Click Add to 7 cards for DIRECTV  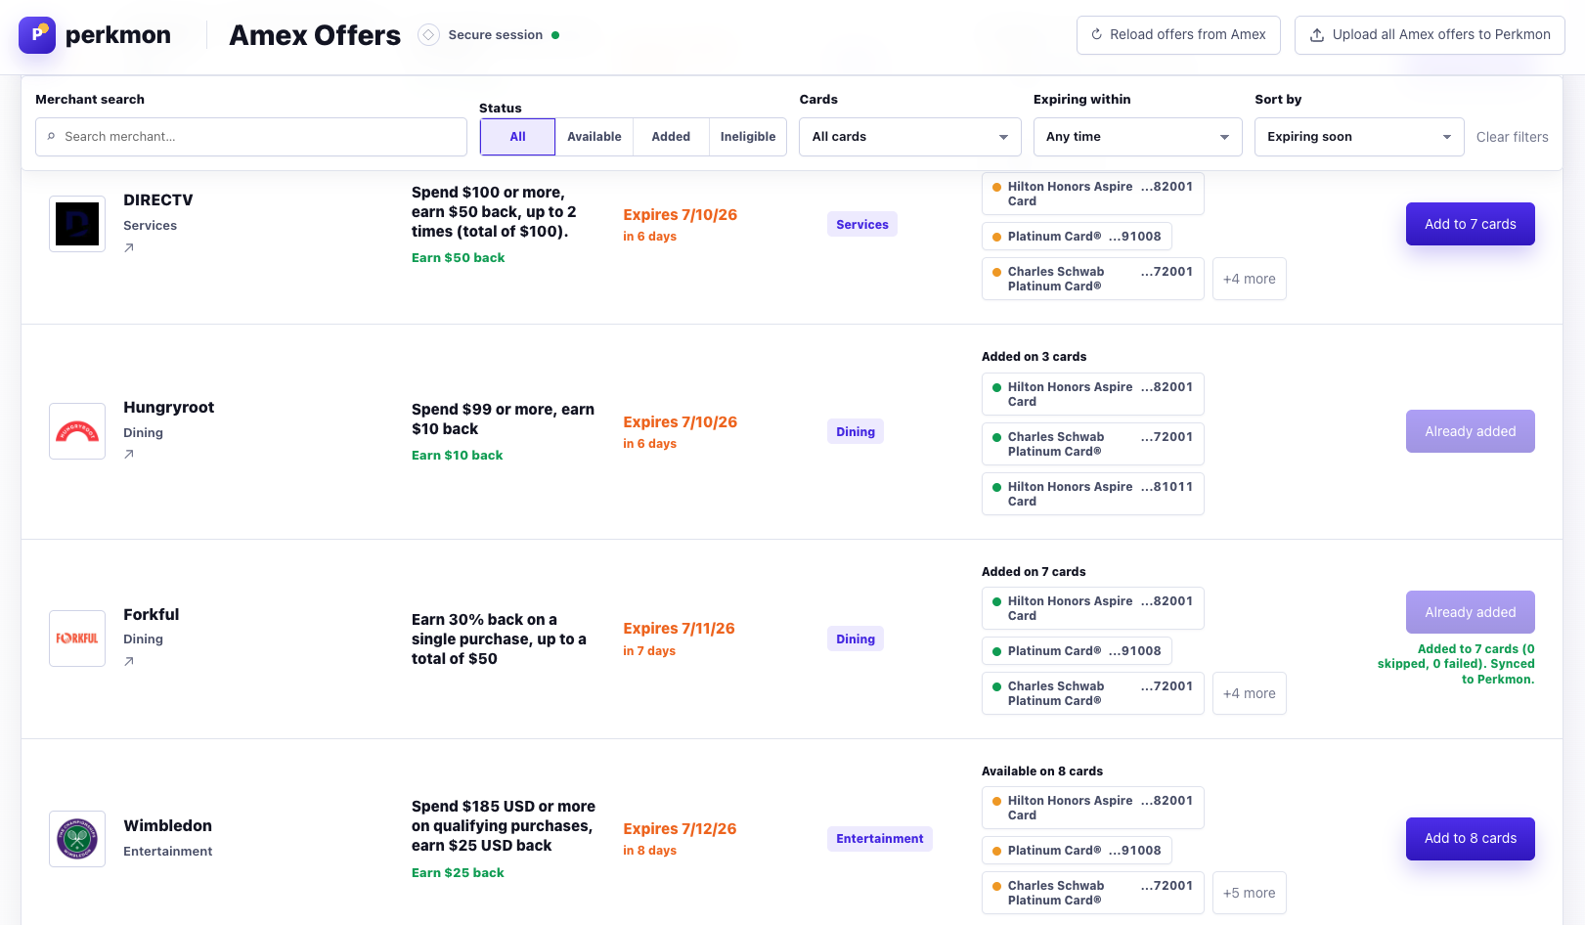[x=1470, y=224]
